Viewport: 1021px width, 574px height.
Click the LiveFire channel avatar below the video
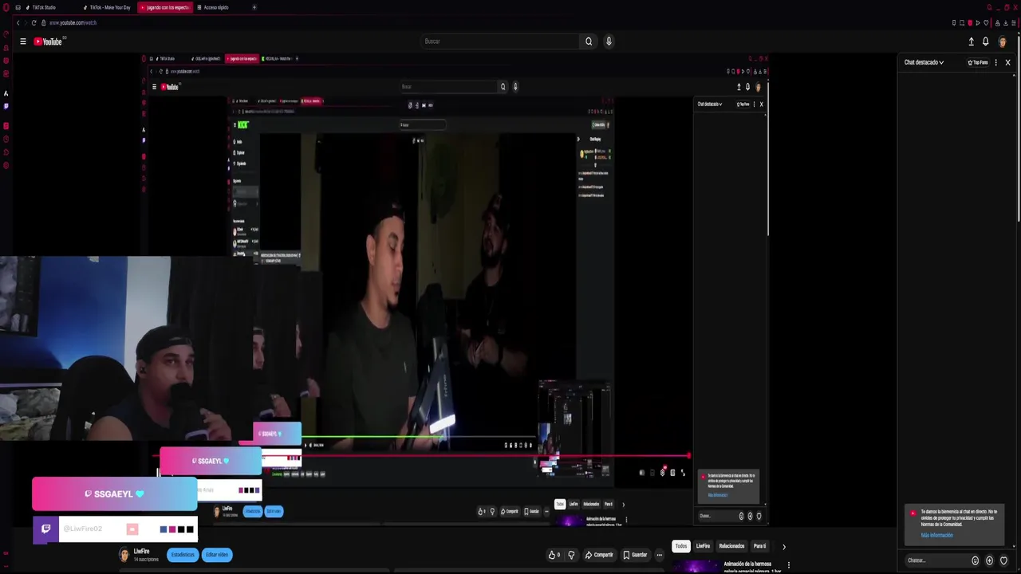pos(124,555)
